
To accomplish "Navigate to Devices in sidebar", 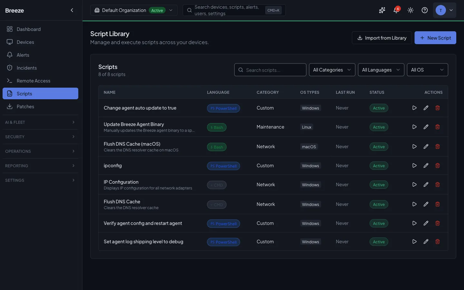I will (x=25, y=42).
